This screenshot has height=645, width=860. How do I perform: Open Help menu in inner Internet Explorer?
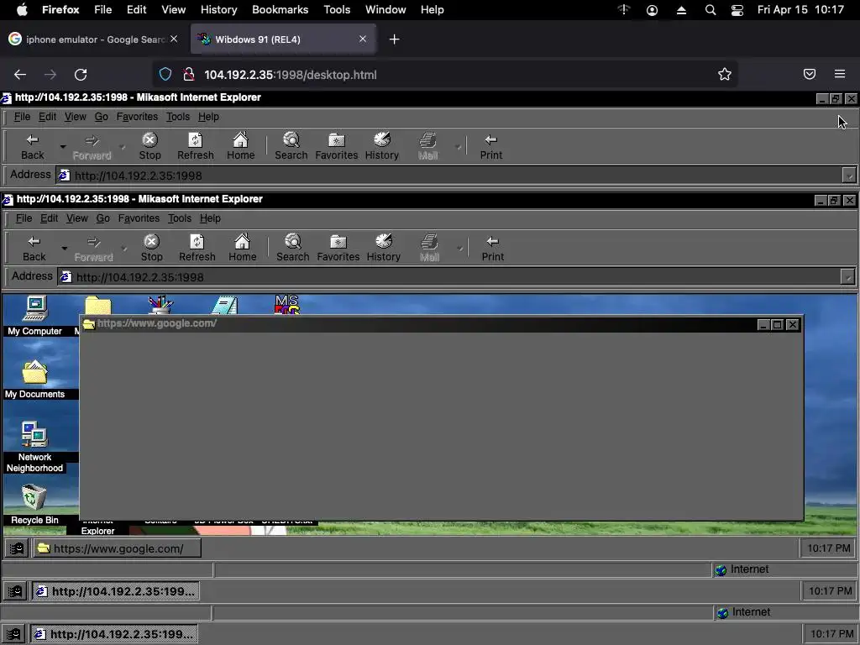click(x=210, y=218)
